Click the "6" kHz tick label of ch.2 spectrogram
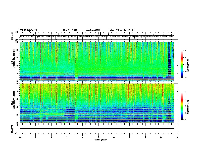Screen dimensions: 199x154 (x=17, y=99)
